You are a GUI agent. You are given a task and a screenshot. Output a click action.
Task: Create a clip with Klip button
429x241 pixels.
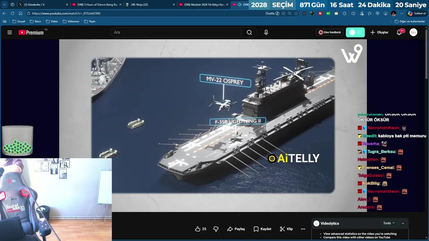click(x=286, y=229)
